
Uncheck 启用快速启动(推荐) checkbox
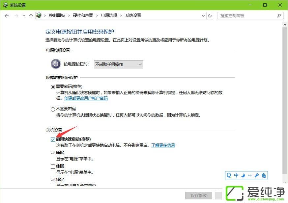(53, 140)
